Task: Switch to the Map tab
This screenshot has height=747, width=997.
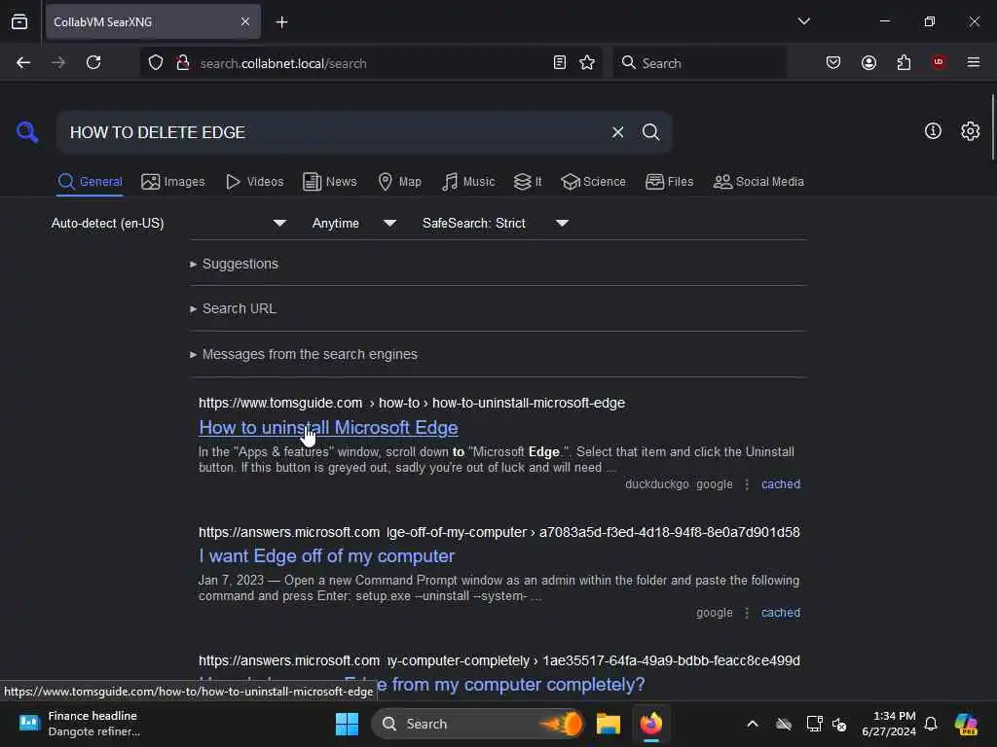Action: click(399, 182)
